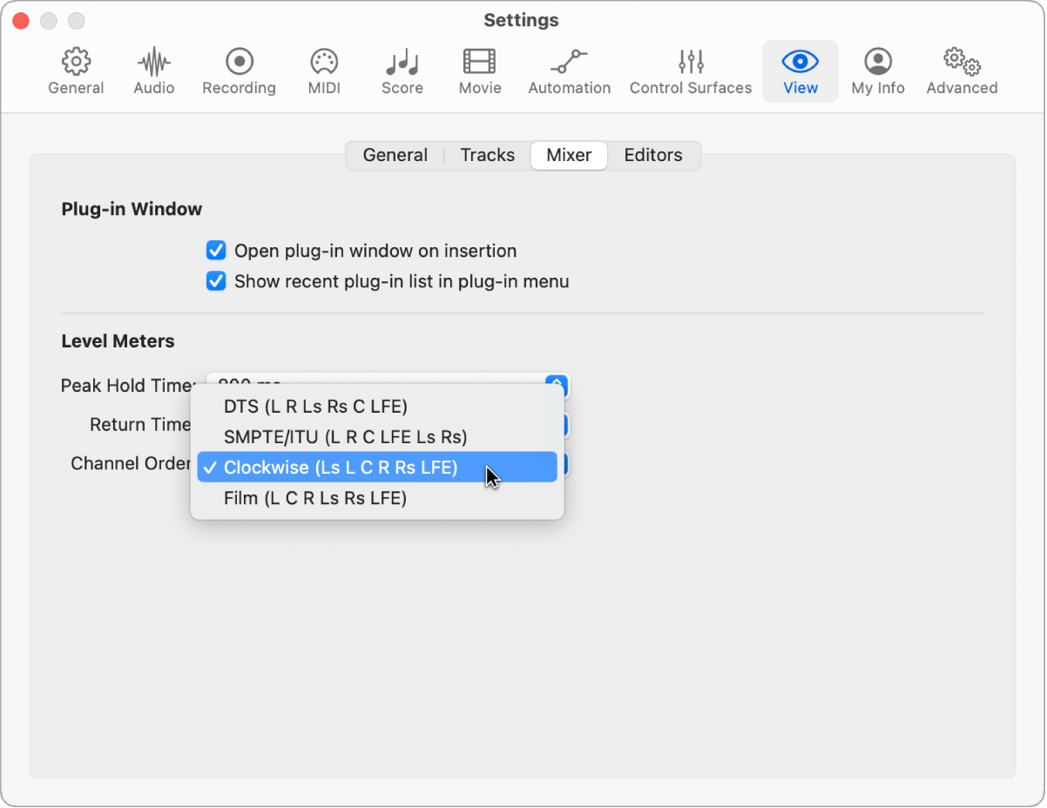Open the Automation settings pane
The width and height of the screenshot is (1047, 808).
570,71
